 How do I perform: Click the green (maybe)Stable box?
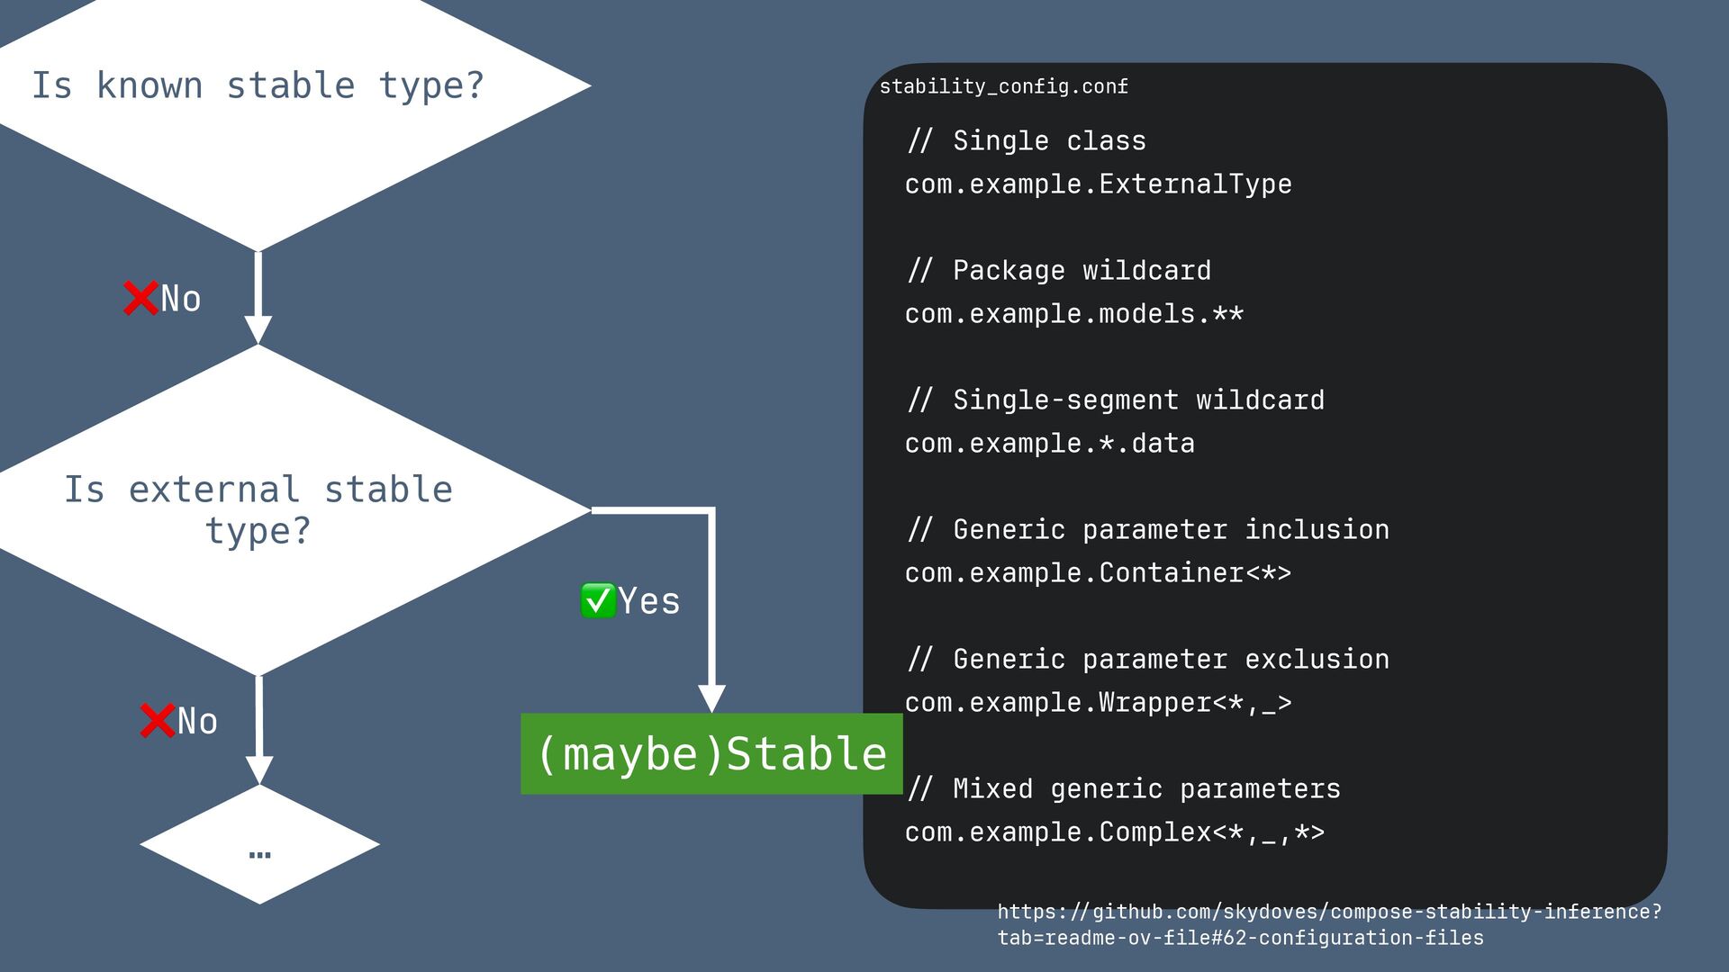(x=711, y=754)
